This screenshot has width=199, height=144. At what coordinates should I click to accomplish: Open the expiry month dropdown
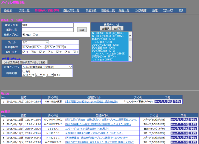(x=39, y=75)
